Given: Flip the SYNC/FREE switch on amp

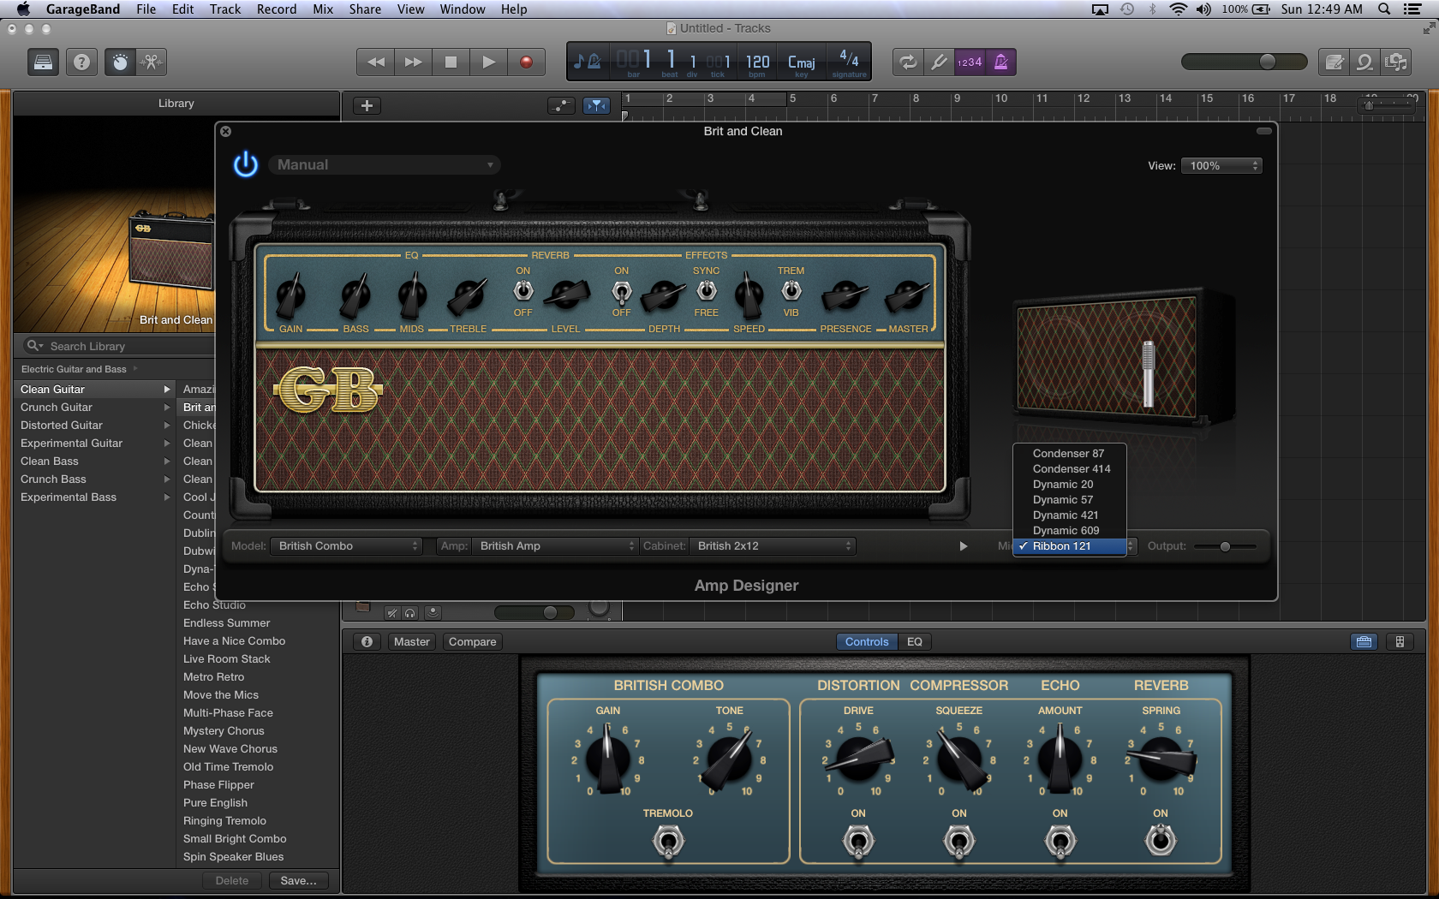Looking at the screenshot, I should click(x=706, y=291).
